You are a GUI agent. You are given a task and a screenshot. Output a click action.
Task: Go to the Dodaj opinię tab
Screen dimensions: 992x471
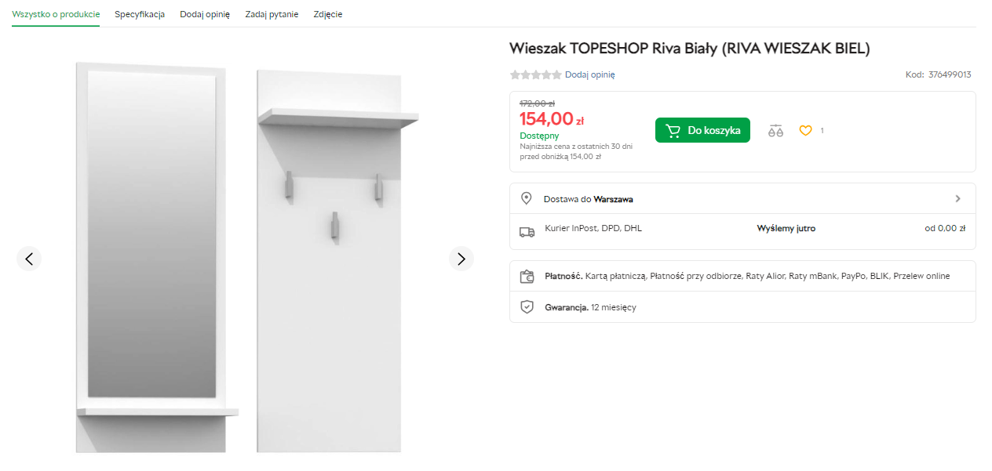[205, 14]
